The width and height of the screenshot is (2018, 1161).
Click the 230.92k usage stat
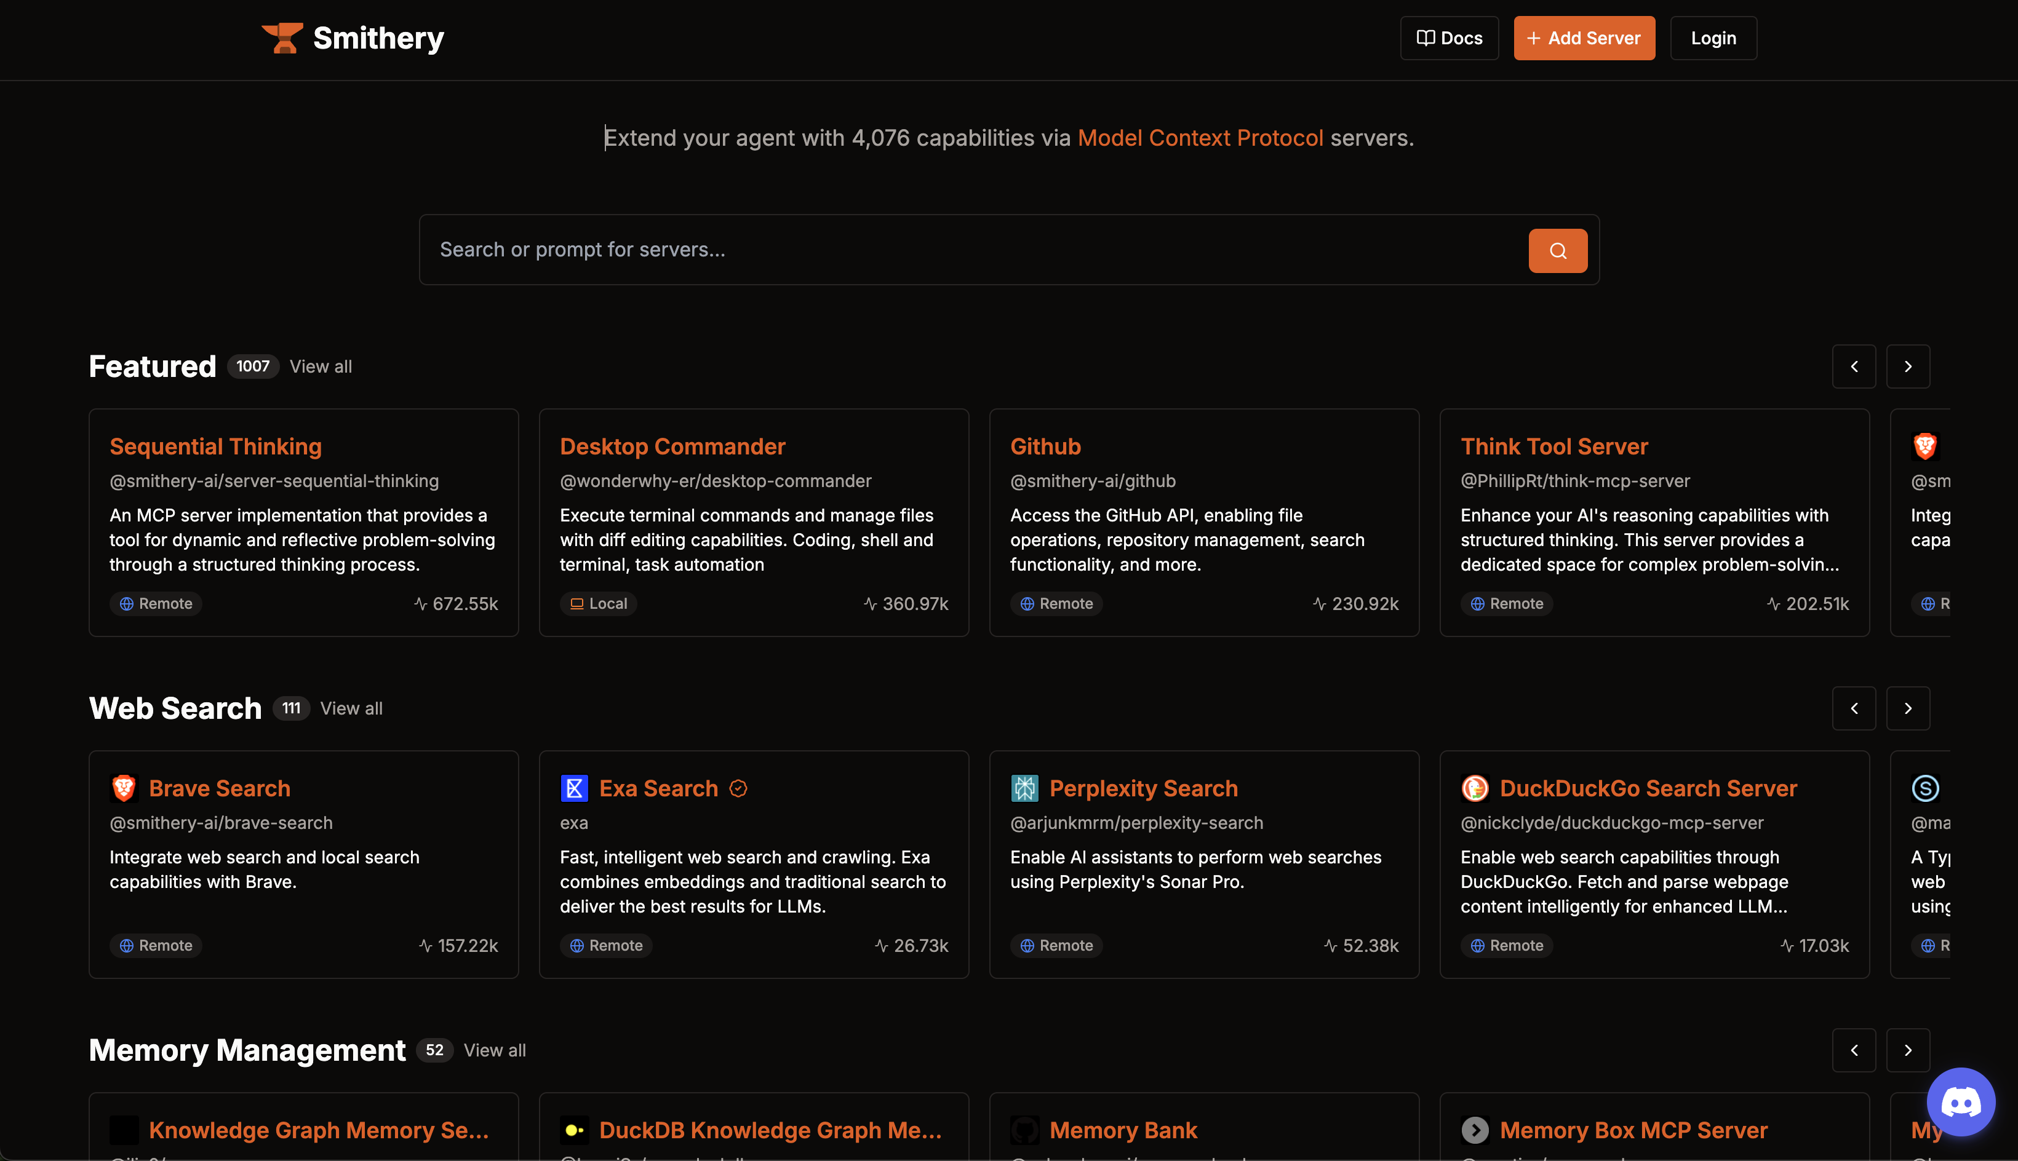pyautogui.click(x=1356, y=604)
